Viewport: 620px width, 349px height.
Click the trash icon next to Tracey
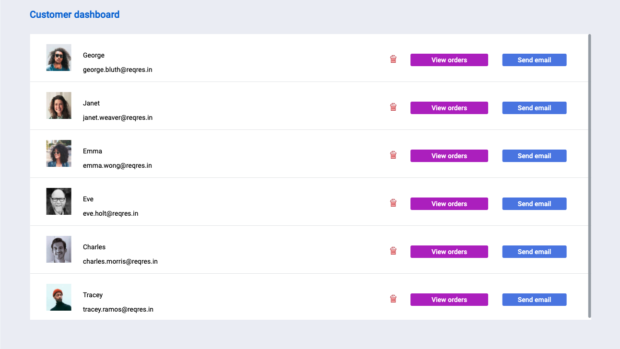tap(393, 299)
